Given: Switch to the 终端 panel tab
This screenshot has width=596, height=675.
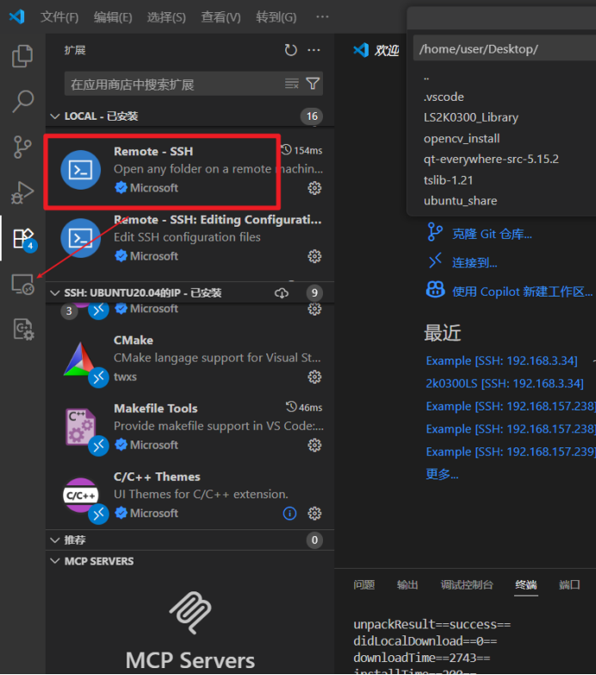Looking at the screenshot, I should click(526, 584).
